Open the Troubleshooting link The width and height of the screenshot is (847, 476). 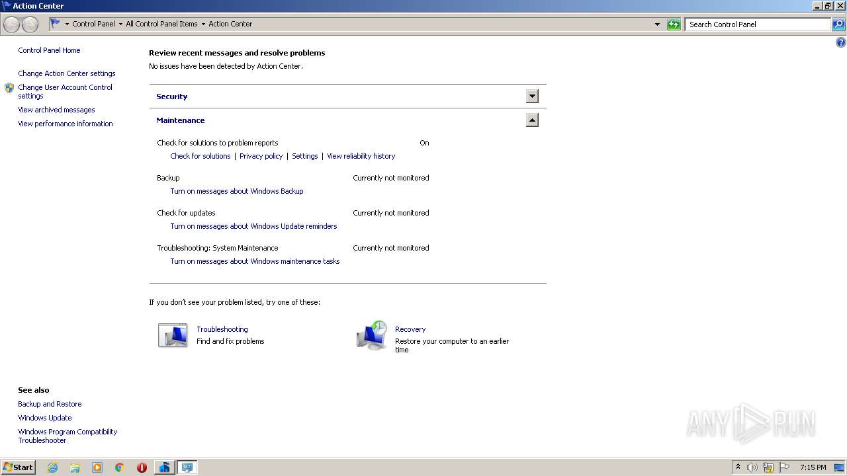(x=222, y=329)
